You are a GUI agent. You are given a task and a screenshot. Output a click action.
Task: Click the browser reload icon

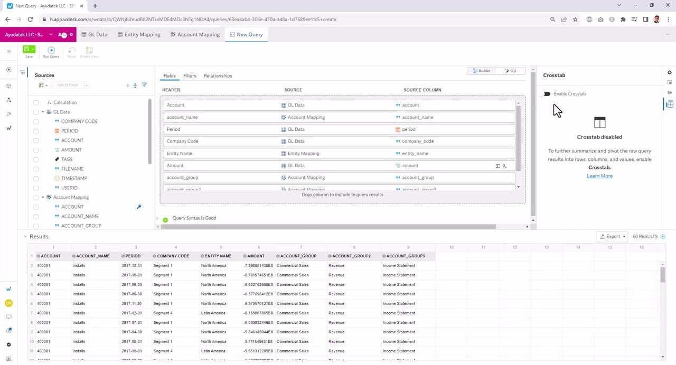coord(30,20)
